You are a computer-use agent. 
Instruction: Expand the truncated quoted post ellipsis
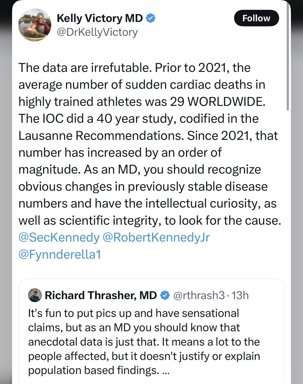click(x=166, y=371)
